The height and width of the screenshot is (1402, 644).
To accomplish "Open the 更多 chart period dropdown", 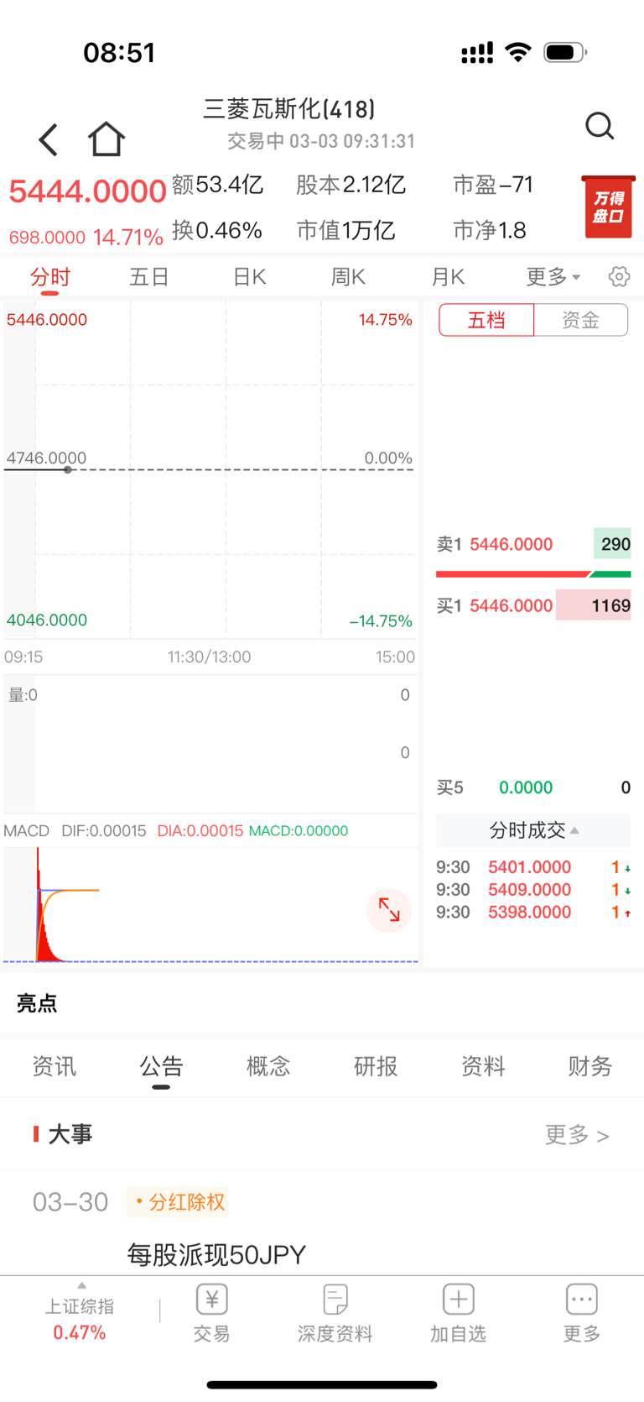I will coord(553,277).
